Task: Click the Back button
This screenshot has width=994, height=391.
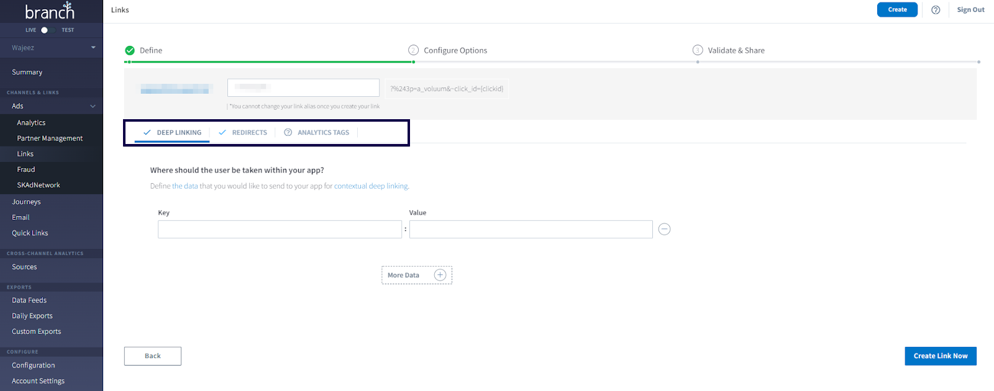Action: (153, 356)
